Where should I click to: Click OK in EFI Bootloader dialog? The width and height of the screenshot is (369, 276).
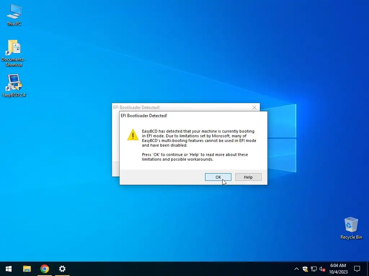tap(218, 177)
